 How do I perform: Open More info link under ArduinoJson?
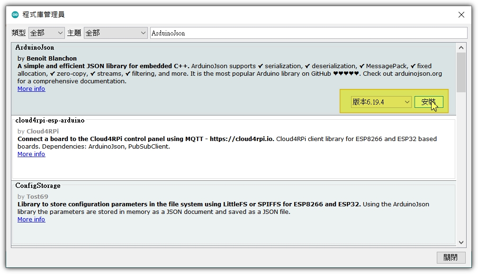coord(31,89)
